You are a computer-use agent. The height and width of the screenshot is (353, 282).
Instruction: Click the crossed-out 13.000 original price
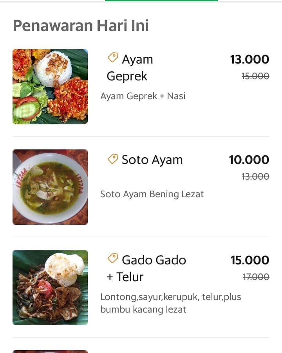255,177
